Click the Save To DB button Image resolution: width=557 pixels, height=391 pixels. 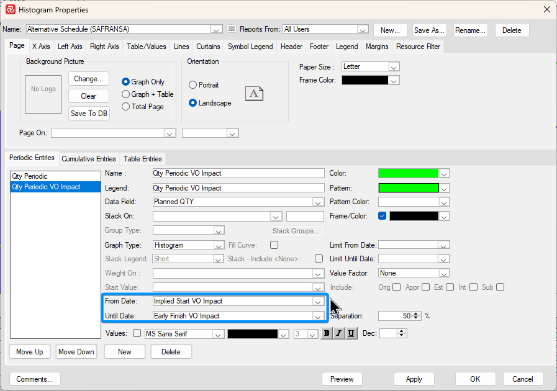(89, 114)
